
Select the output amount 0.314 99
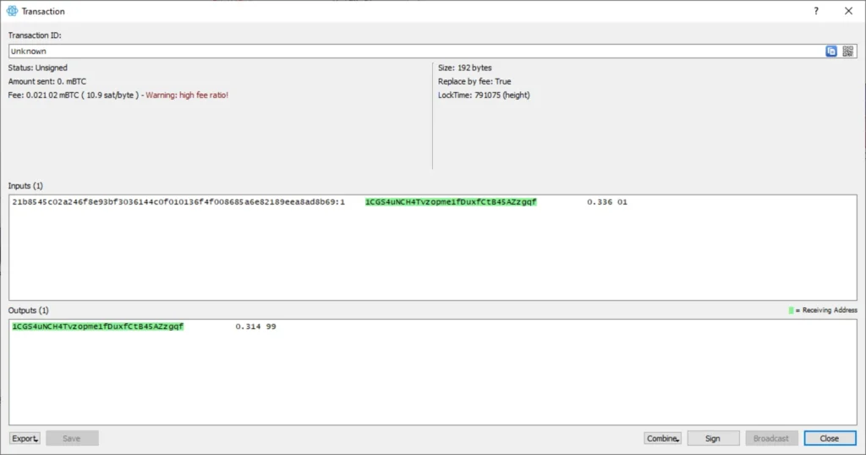click(255, 327)
